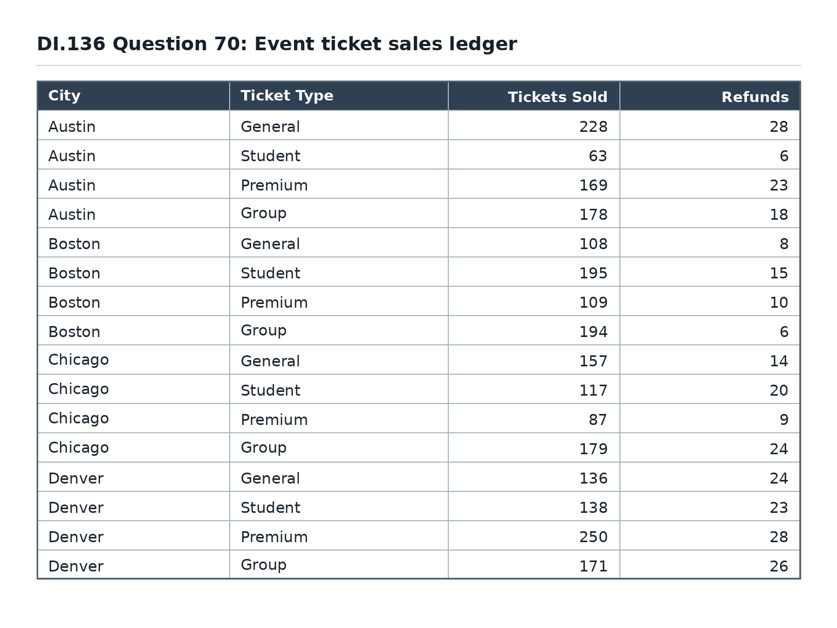Image resolution: width=837 pixels, height=628 pixels.
Task: Select Chicago Group tickets sold 179
Action: (534, 447)
